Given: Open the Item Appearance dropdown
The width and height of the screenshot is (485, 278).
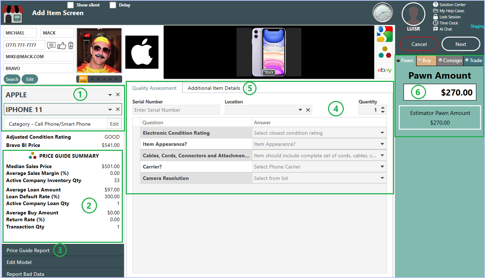Looking at the screenshot, I should 382,144.
